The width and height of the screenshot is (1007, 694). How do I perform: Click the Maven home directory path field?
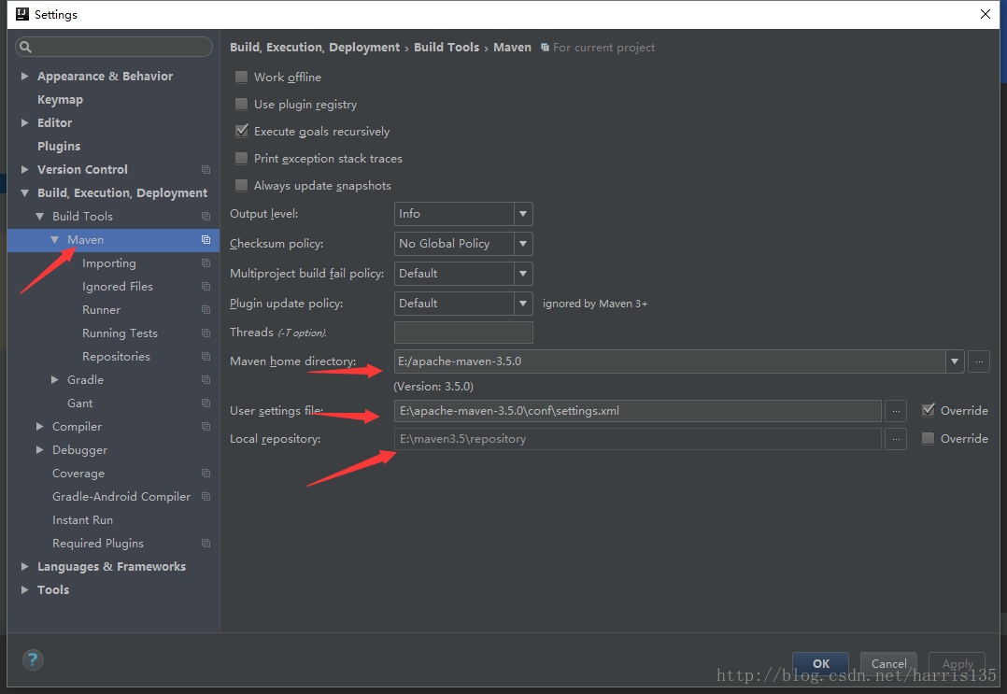coord(669,361)
